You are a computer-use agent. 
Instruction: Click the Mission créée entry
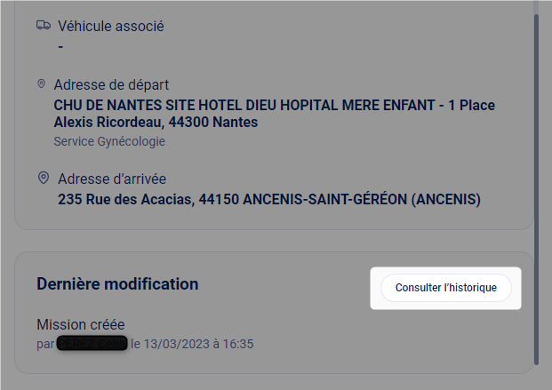[x=83, y=324]
